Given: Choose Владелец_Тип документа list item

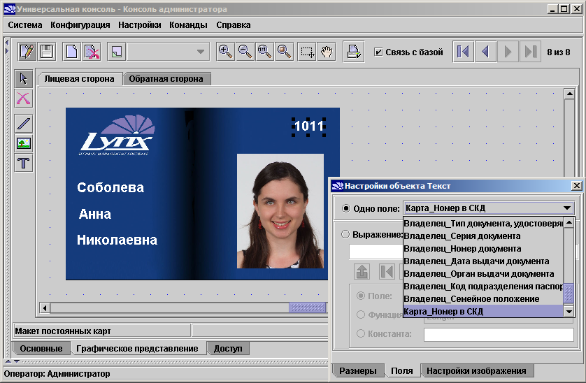Looking at the screenshot, I should tap(483, 224).
